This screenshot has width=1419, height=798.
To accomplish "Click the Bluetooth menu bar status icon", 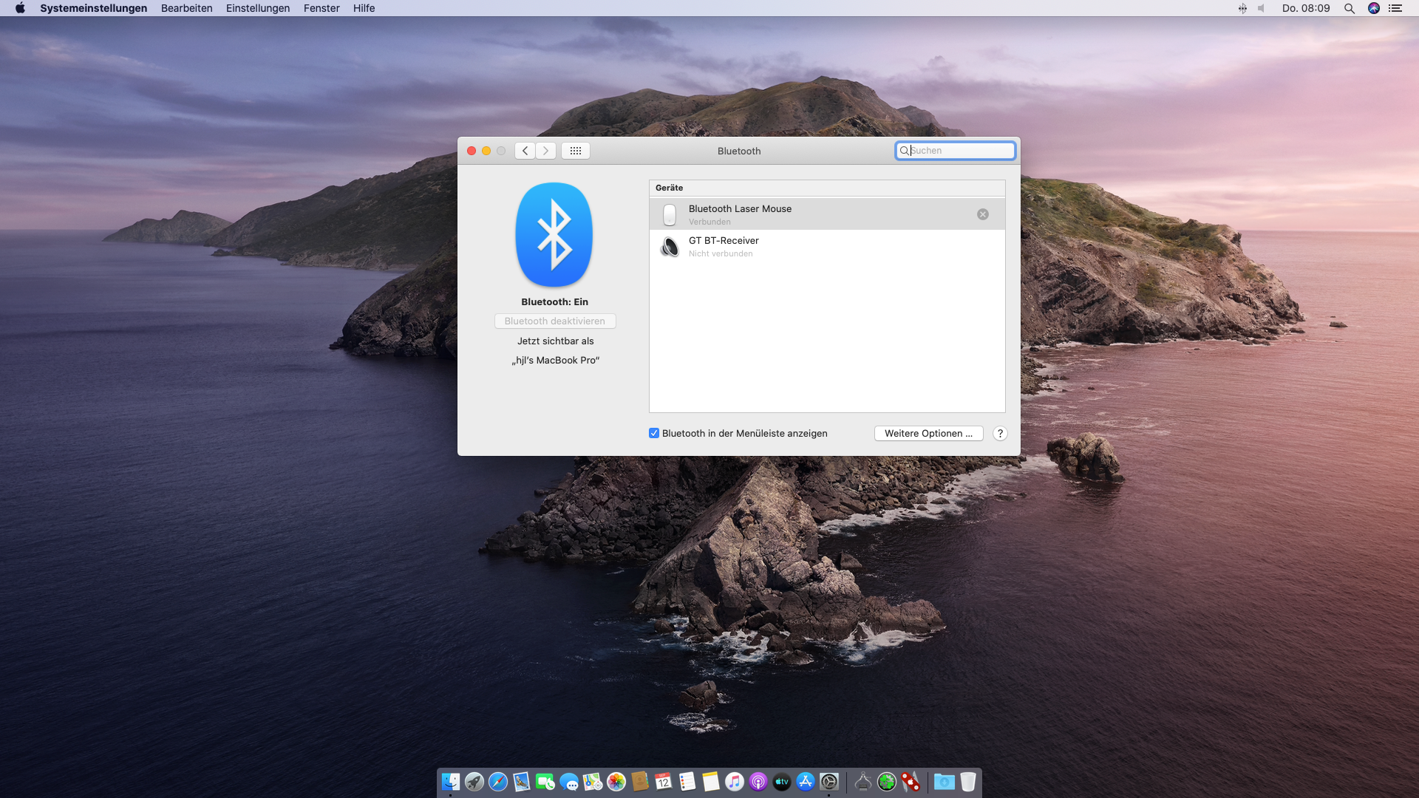I will point(1242,8).
